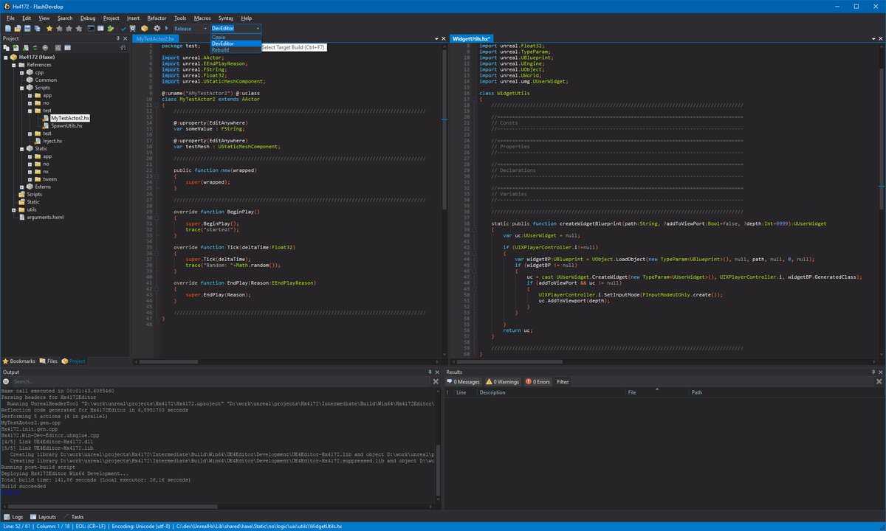Open the Syntax menu
The width and height of the screenshot is (886, 531).
pos(226,18)
